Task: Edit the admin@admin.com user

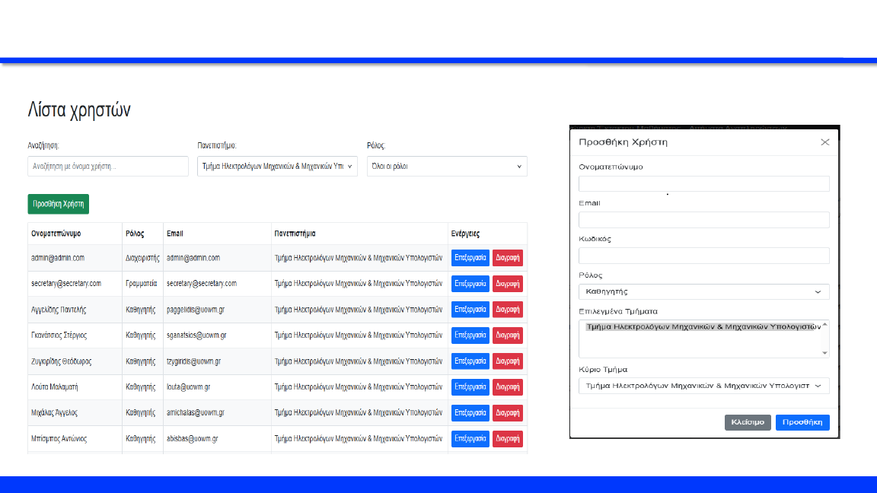Action: 470,258
